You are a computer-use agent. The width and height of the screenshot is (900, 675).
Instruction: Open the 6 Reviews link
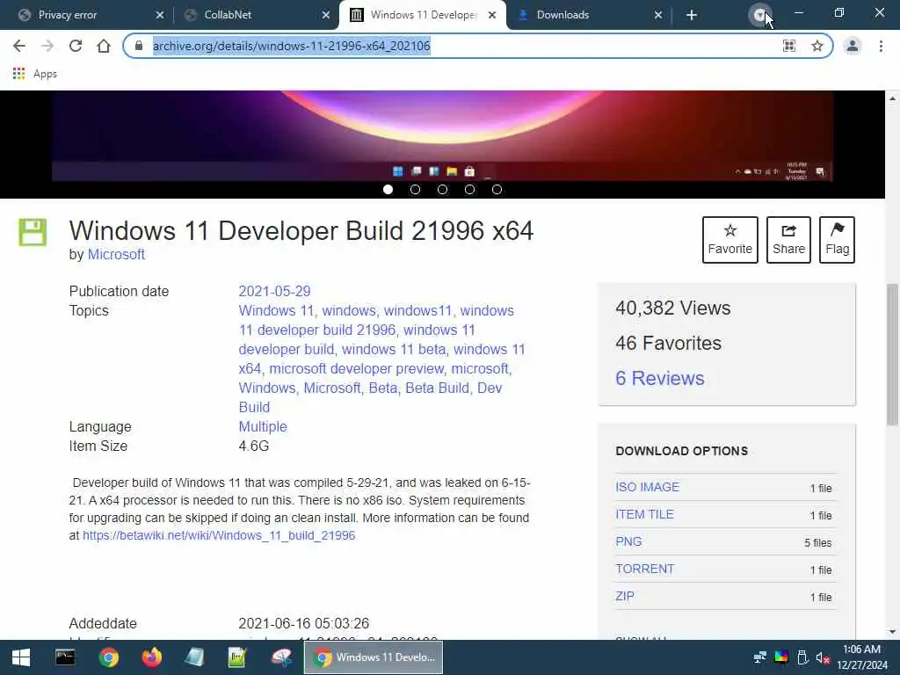659,378
